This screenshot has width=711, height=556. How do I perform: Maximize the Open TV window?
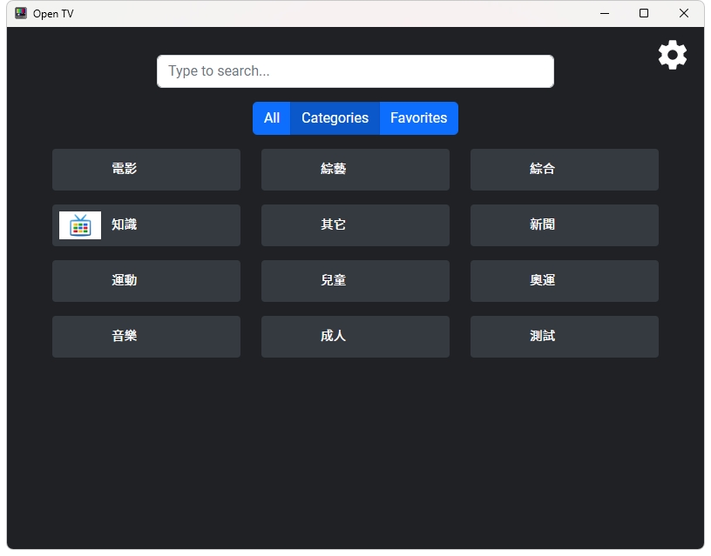click(x=644, y=13)
